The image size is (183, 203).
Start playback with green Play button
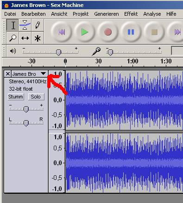[x=84, y=32]
